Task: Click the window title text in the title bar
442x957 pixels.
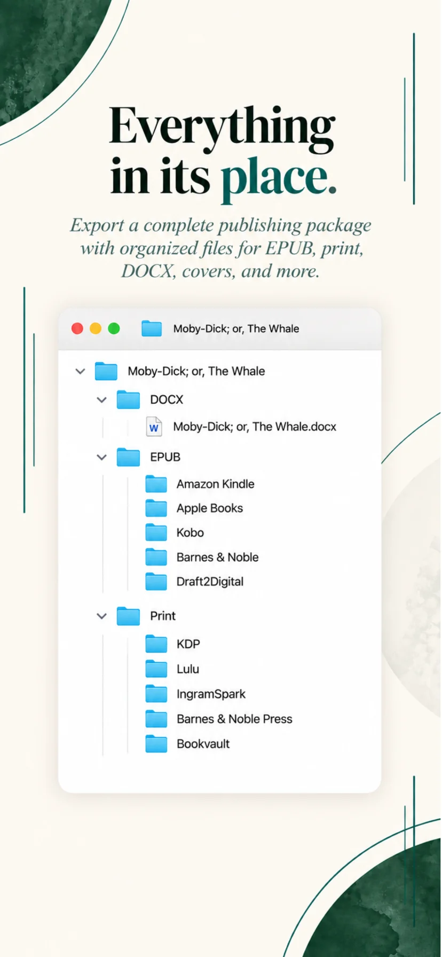Action: (x=236, y=328)
